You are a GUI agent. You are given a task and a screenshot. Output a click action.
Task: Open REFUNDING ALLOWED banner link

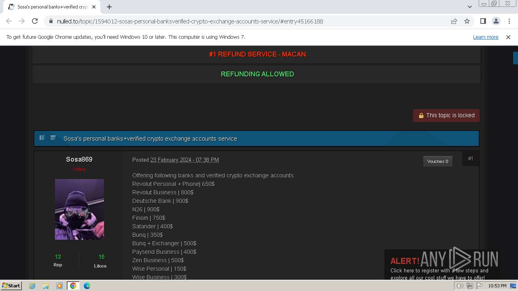(257, 74)
